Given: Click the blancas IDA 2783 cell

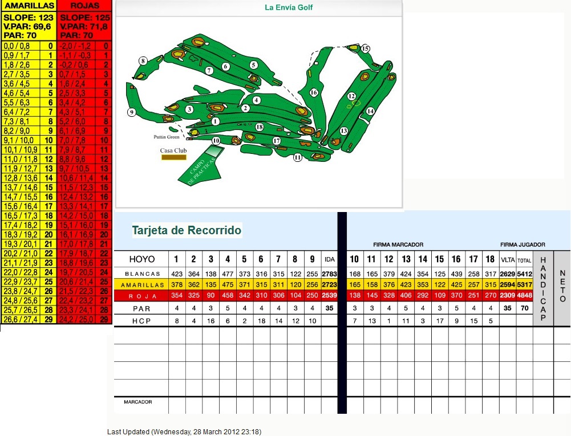Looking at the screenshot, I should pyautogui.click(x=330, y=274).
